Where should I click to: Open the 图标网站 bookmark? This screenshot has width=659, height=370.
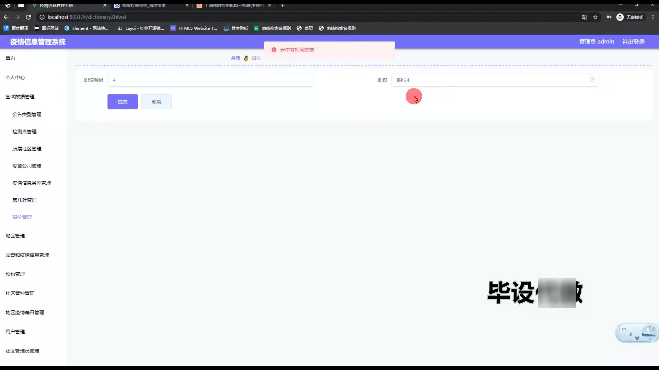(x=46, y=28)
